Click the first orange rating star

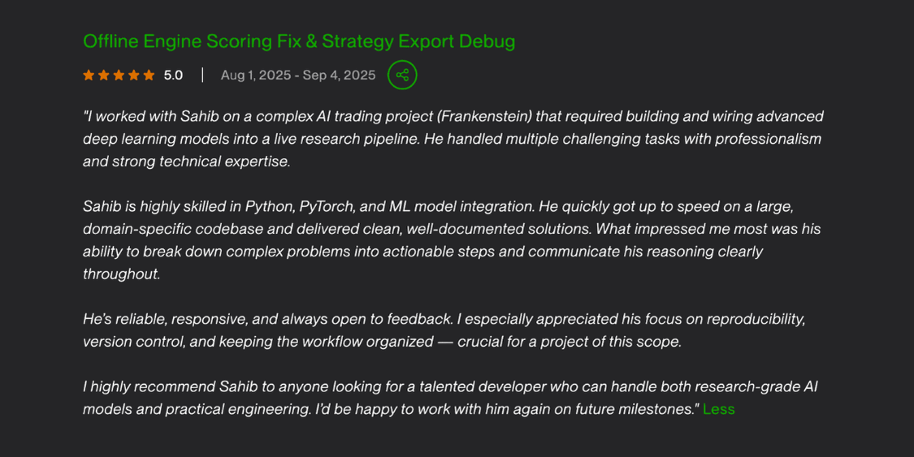click(x=89, y=75)
